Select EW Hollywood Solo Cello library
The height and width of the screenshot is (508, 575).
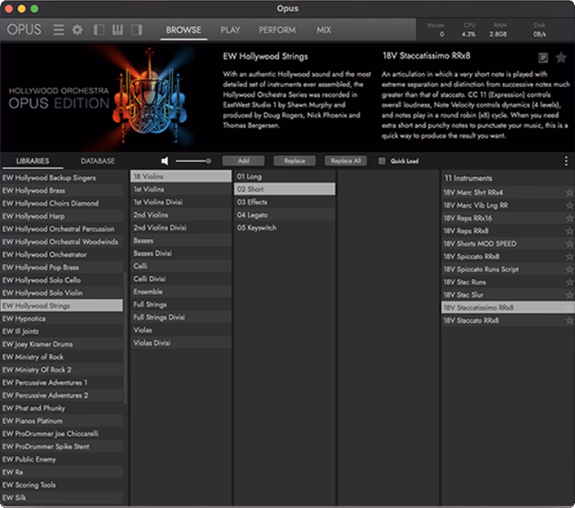click(x=62, y=280)
